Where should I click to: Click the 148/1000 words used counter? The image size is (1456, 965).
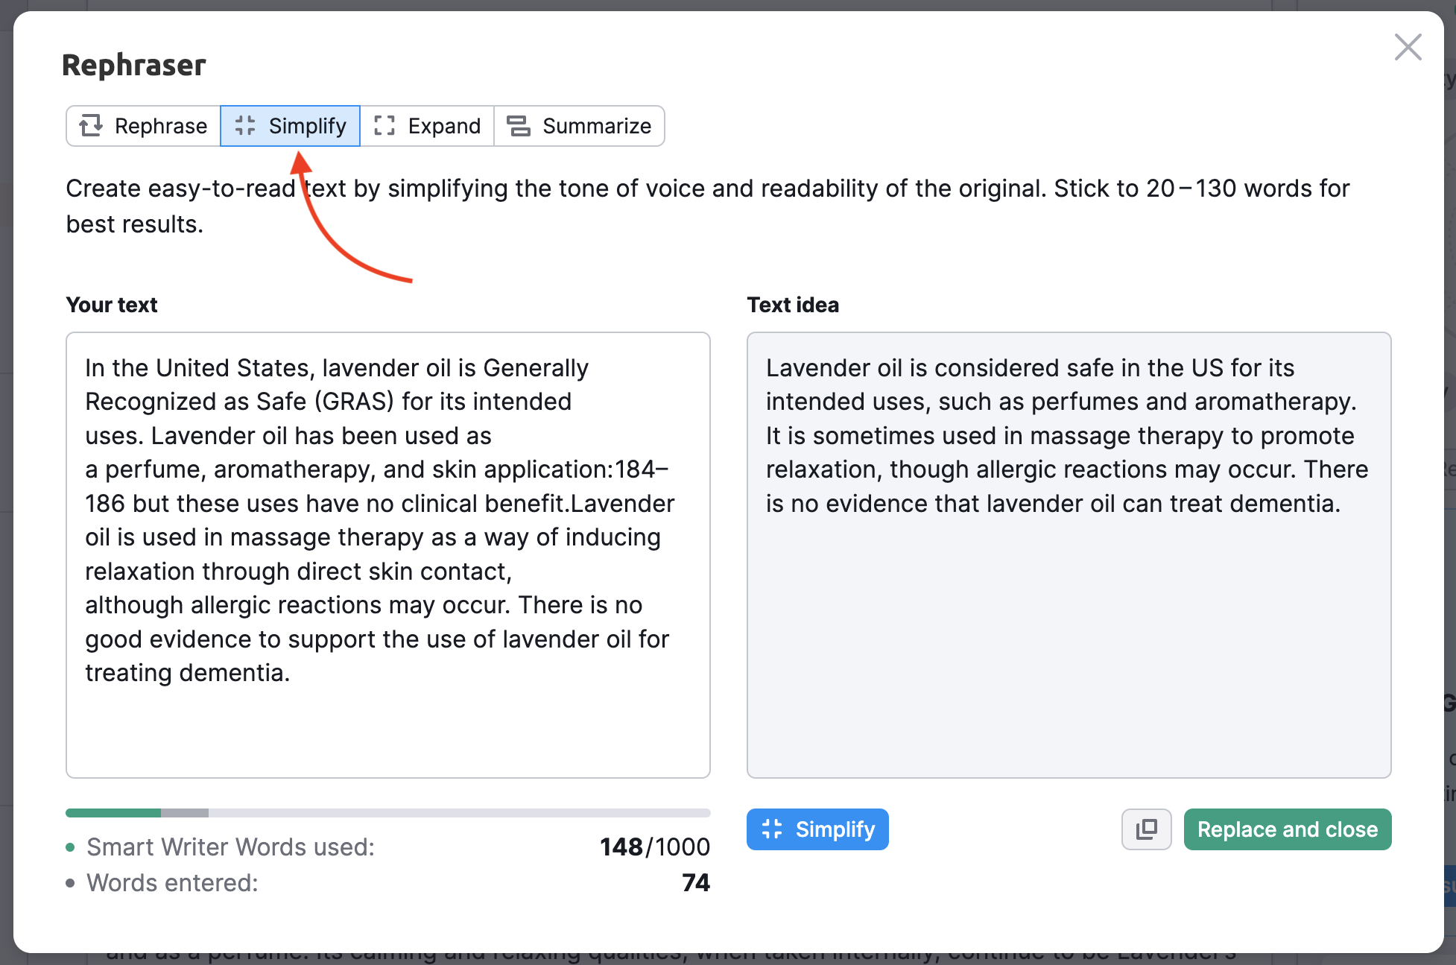coord(655,847)
